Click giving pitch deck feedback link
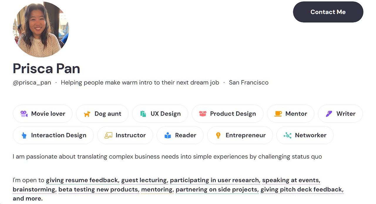 point(302,190)
